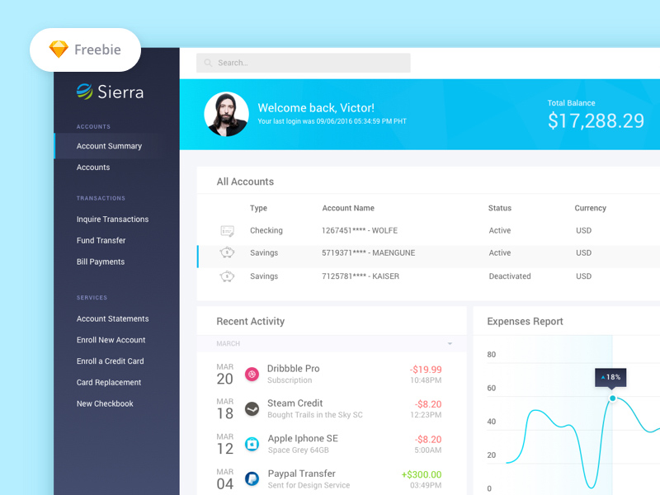Click the Sierra logo icon
This screenshot has height=495, width=660.
click(84, 92)
